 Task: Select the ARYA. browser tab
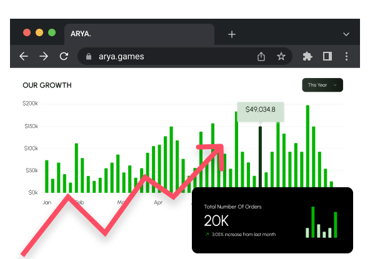click(x=139, y=34)
